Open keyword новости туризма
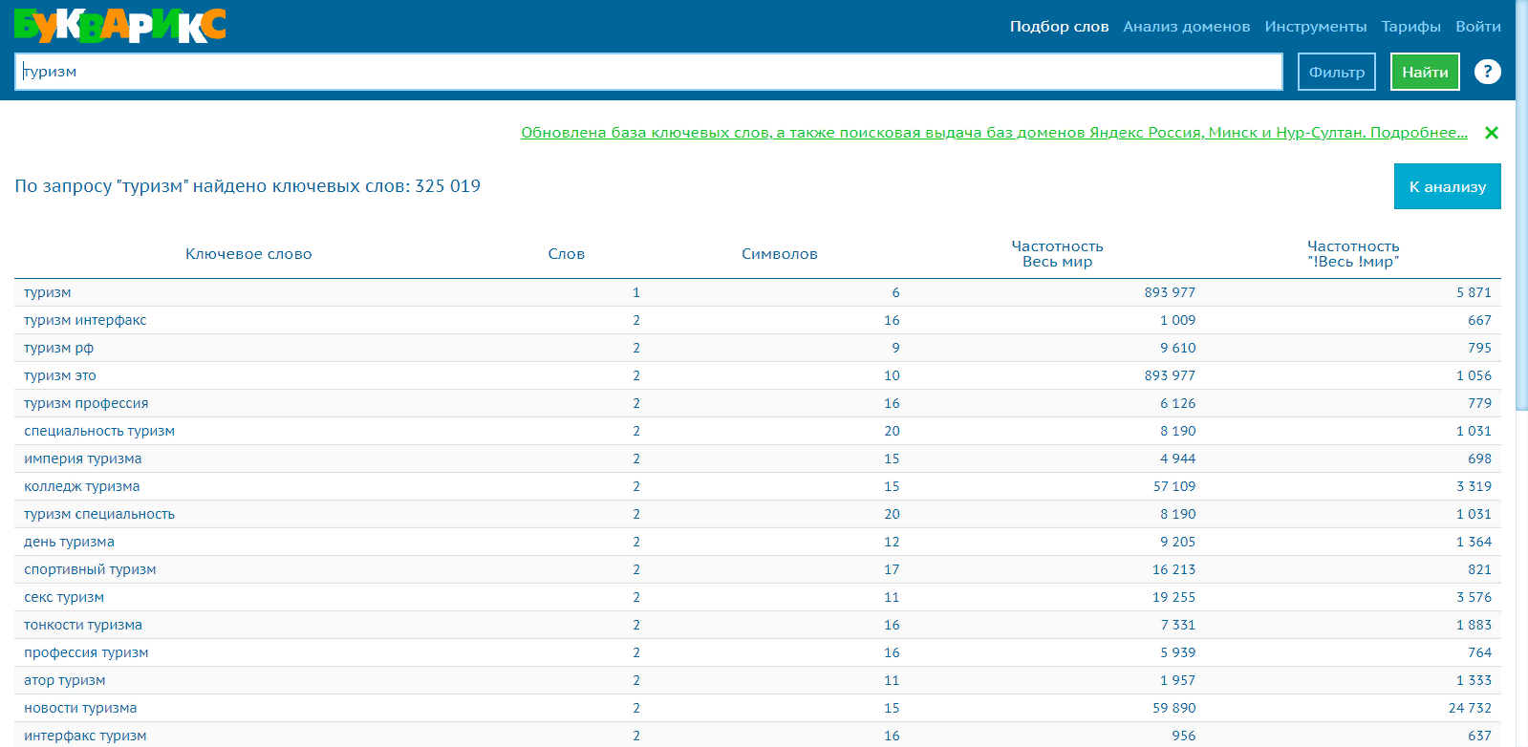Image resolution: width=1528 pixels, height=747 pixels. tap(80, 708)
